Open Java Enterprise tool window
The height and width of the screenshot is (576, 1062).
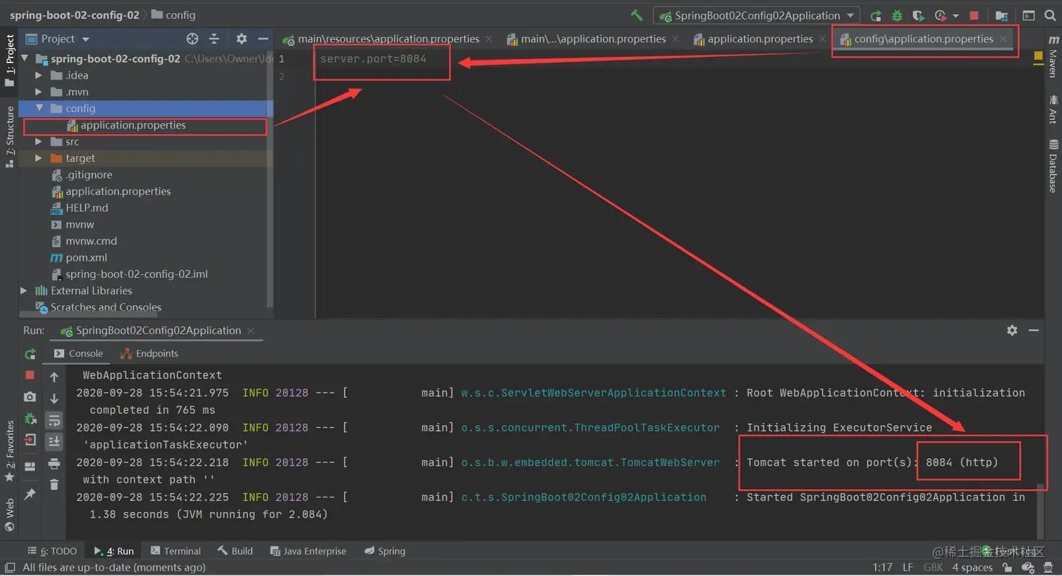(x=308, y=551)
